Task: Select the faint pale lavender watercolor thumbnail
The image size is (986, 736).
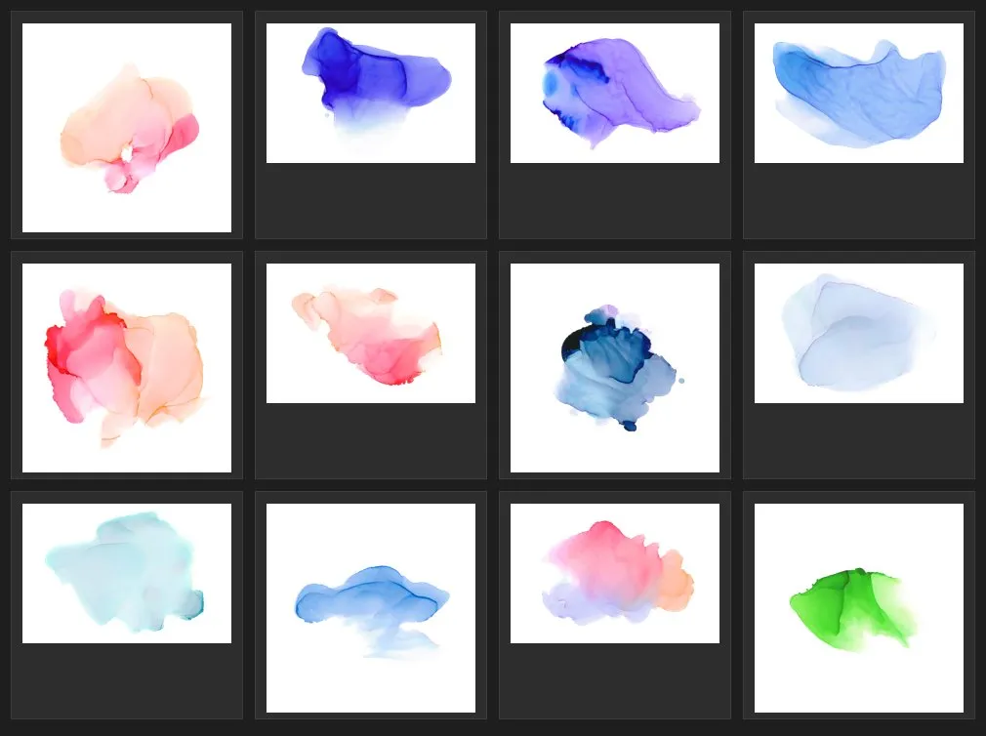Action: point(859,333)
